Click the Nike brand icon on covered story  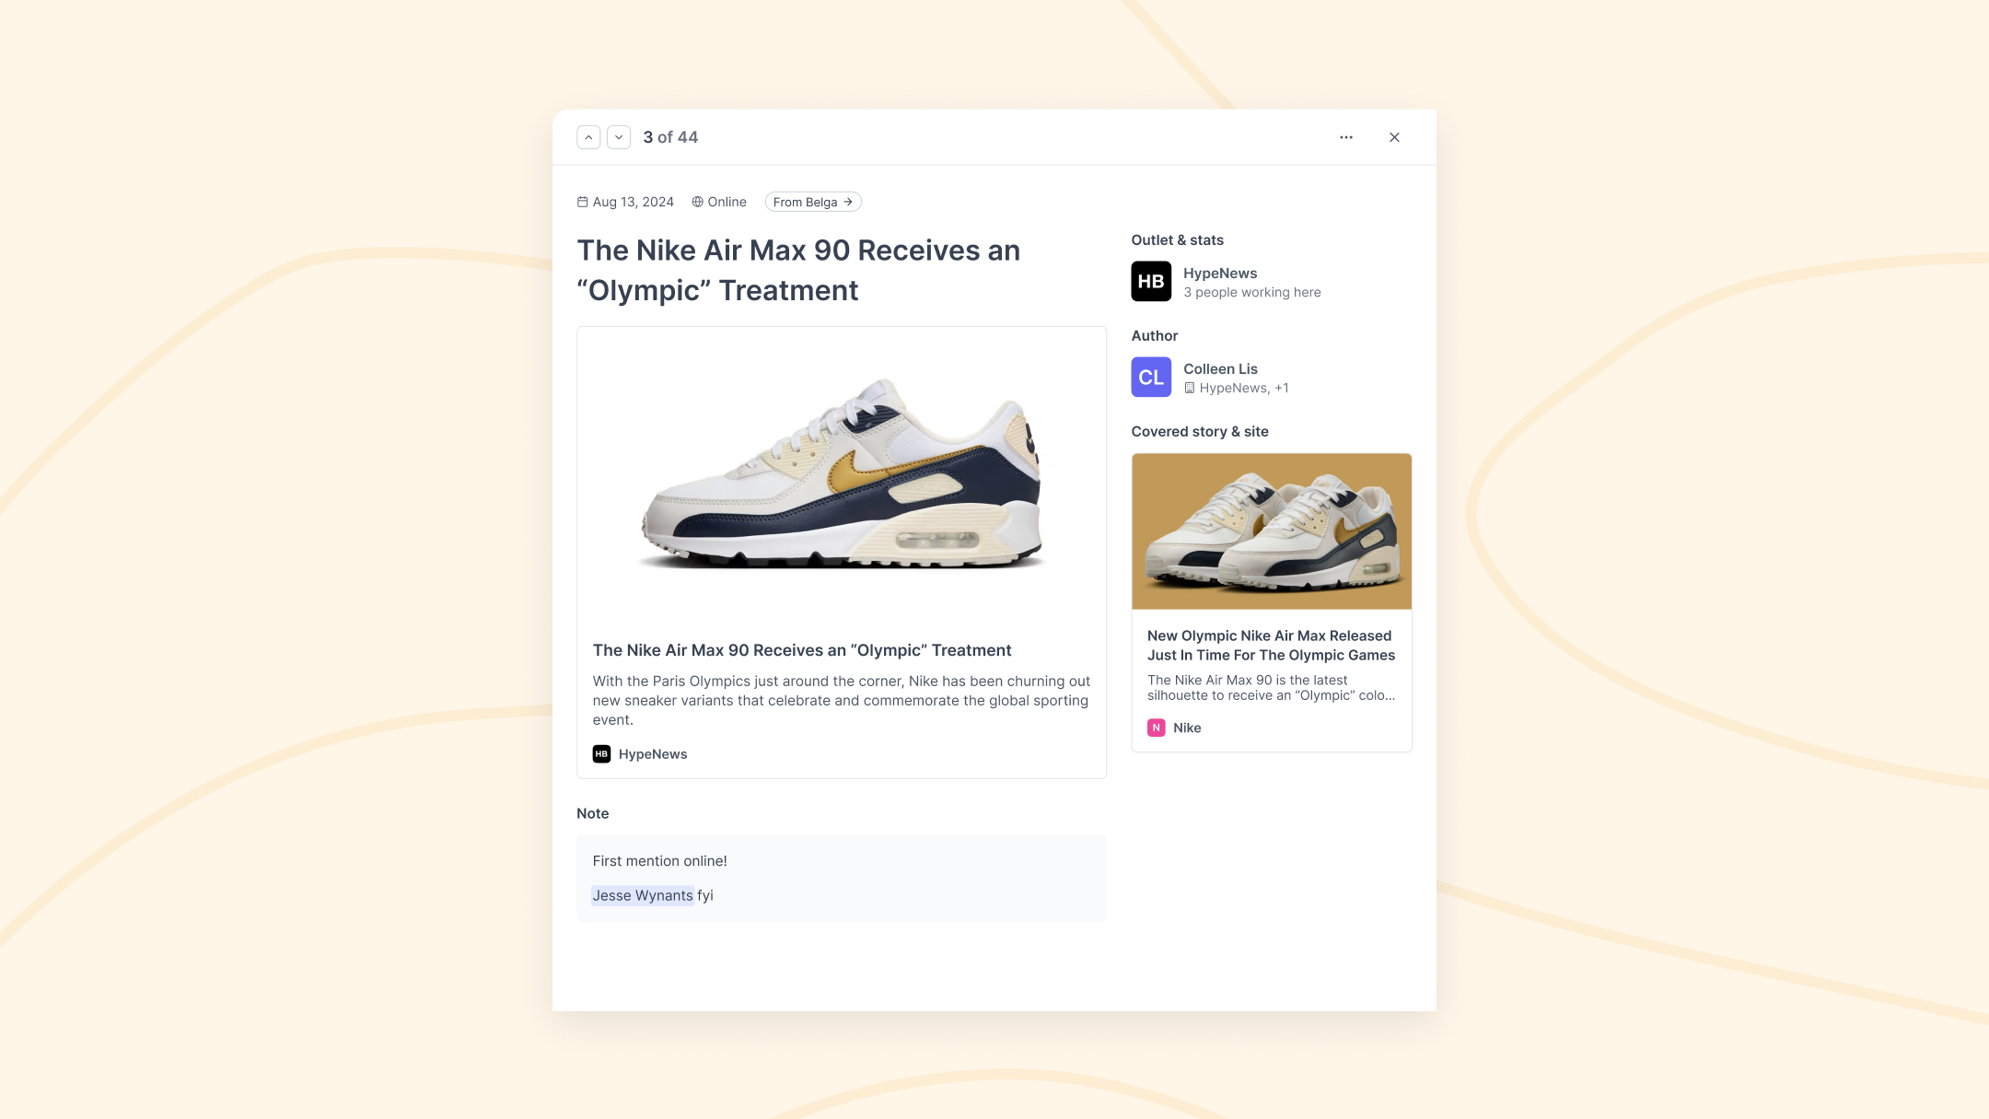tap(1156, 727)
